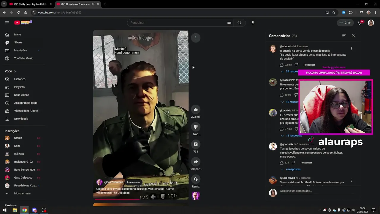Open the Gato Galactico channel subscription
The image size is (380, 214).
coord(23,178)
